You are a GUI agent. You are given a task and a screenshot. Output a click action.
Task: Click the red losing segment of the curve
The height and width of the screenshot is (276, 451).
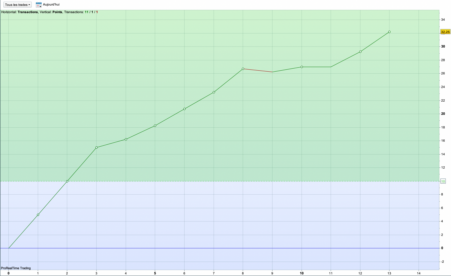[258, 70]
